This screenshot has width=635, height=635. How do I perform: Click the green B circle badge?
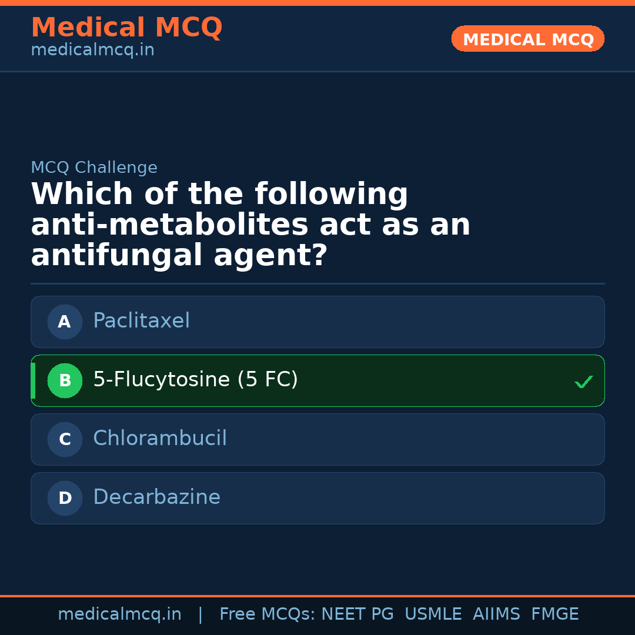tap(65, 380)
